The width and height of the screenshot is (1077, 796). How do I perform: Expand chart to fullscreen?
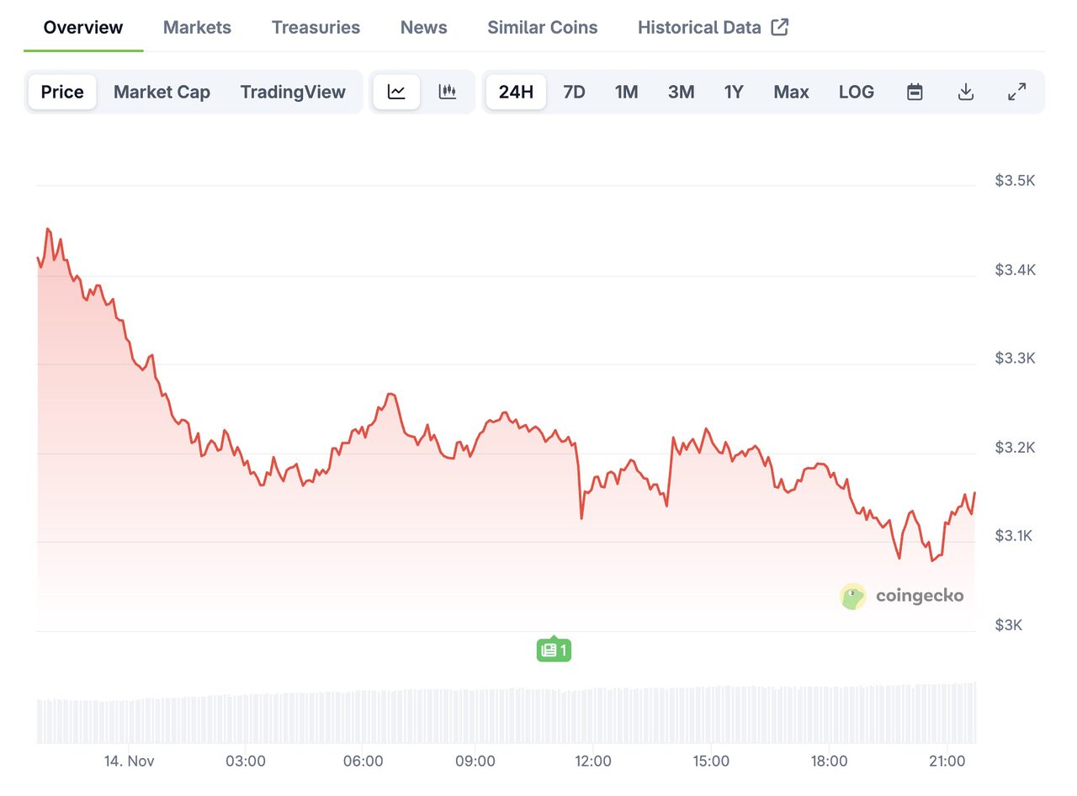[1017, 92]
